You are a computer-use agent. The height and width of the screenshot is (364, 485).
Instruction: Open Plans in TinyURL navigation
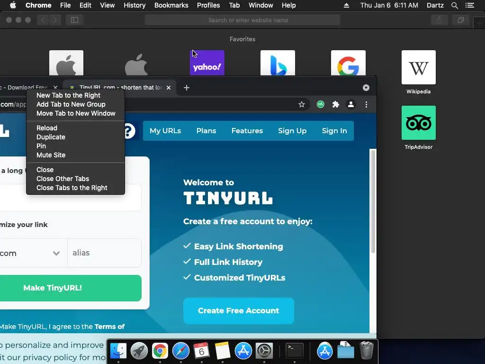206,131
